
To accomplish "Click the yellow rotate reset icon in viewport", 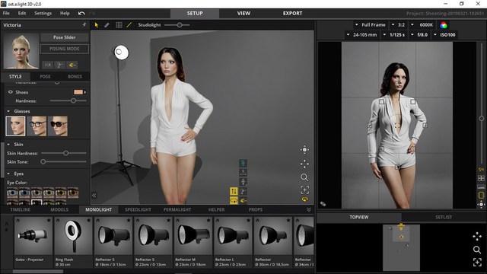I will [x=304, y=199].
